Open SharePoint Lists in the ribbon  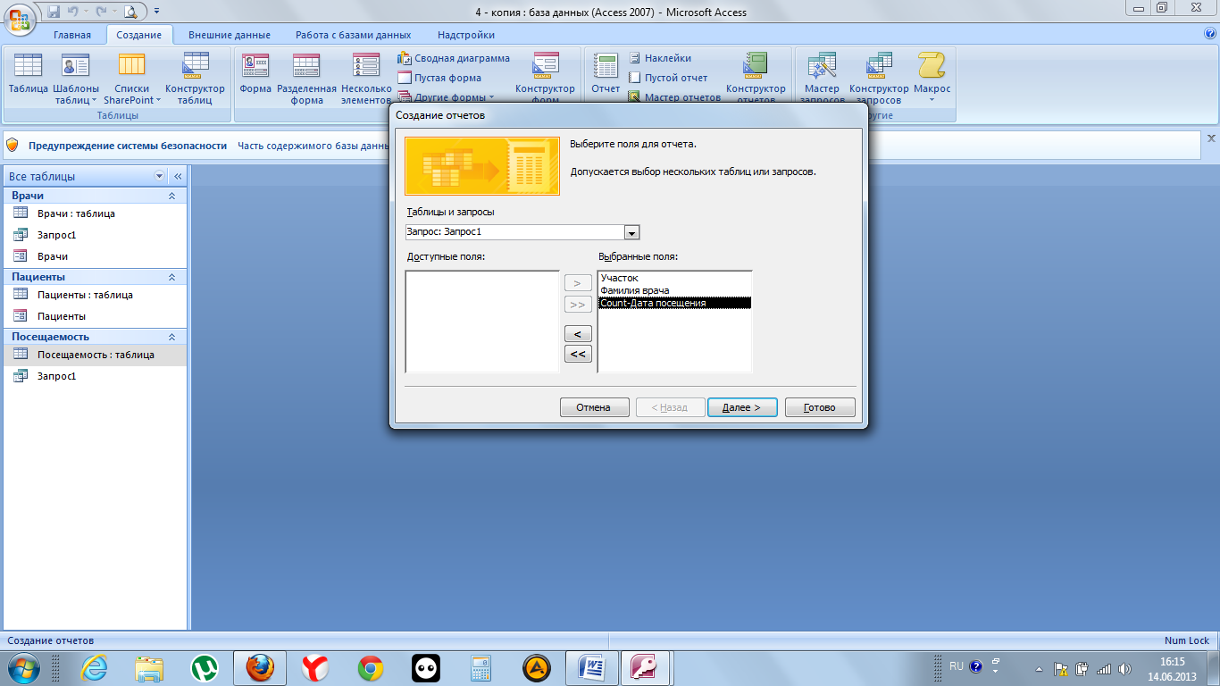[x=132, y=79]
